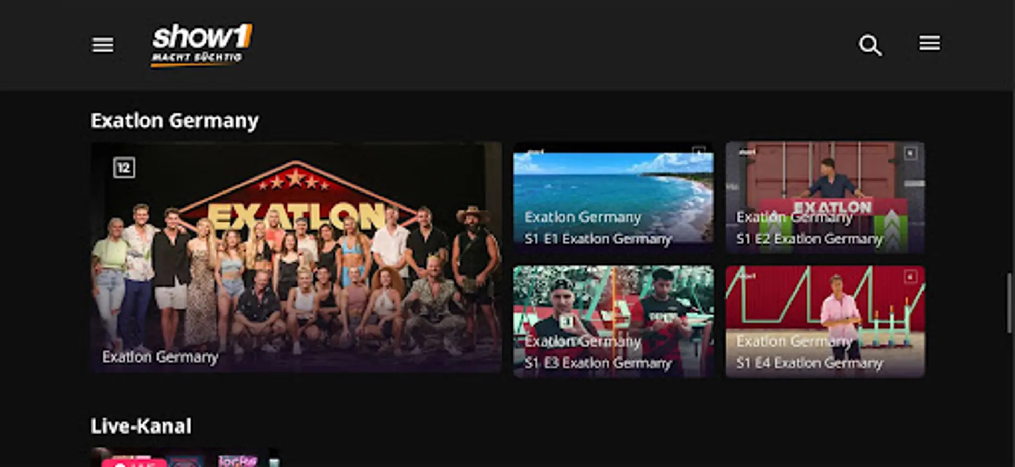Click the Live-Kanal section heading
This screenshot has height=467, width=1015.
tap(141, 427)
